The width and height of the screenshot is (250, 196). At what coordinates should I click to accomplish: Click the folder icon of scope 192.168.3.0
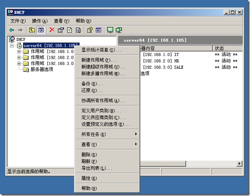[26, 64]
